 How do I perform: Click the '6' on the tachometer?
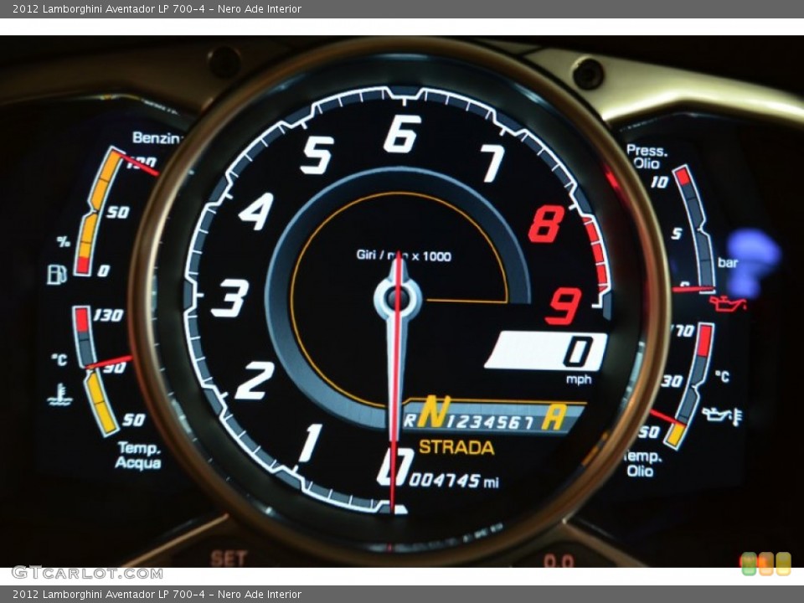click(403, 133)
